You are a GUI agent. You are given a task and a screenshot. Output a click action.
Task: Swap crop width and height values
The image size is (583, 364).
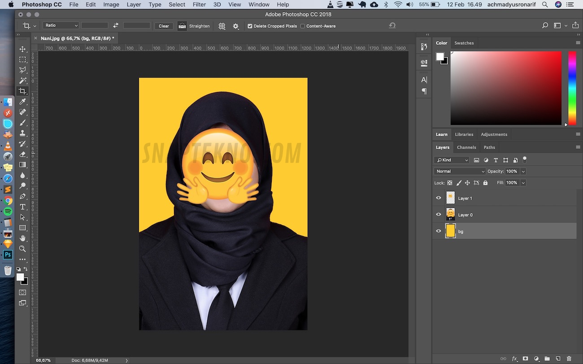pos(116,26)
